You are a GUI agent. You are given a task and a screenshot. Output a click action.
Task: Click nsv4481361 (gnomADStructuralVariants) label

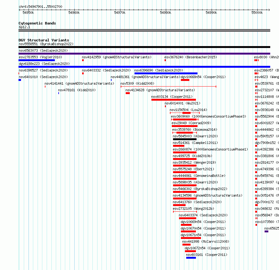click(x=145, y=77)
